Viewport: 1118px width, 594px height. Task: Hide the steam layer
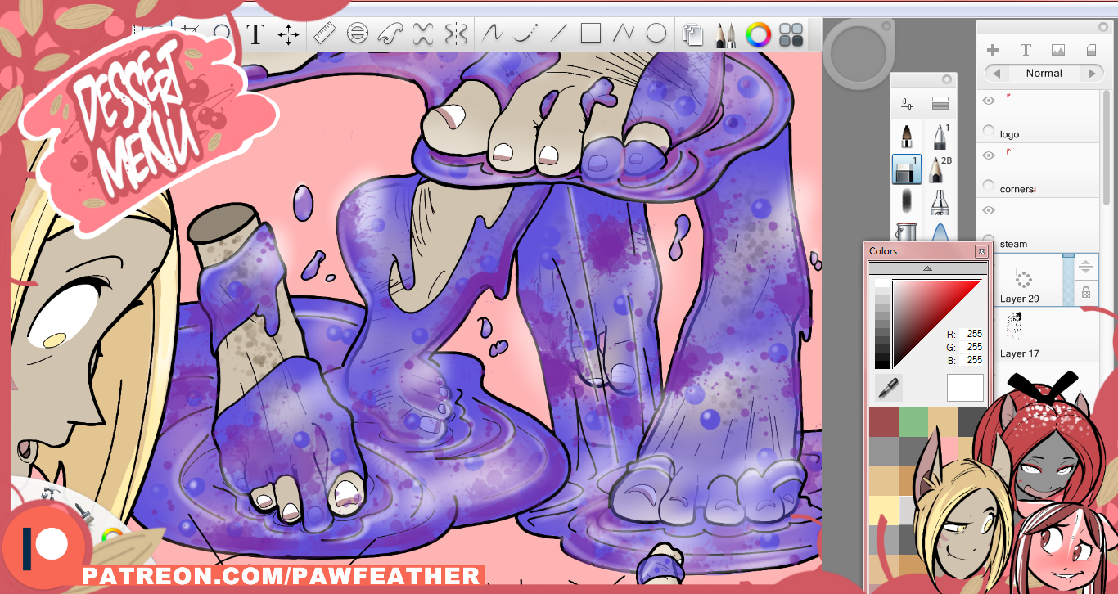click(x=989, y=210)
